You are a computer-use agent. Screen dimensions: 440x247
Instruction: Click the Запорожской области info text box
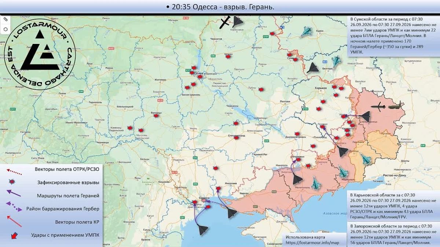(x=393, y=234)
